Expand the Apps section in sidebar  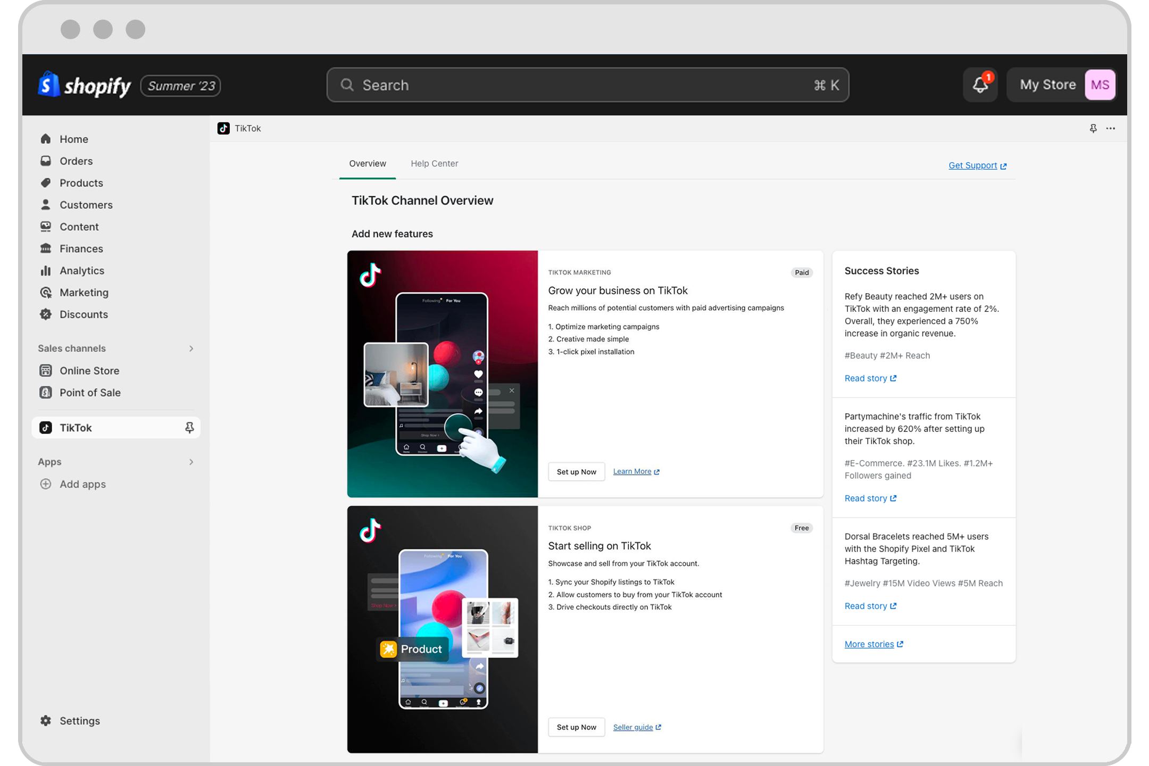[x=190, y=462]
